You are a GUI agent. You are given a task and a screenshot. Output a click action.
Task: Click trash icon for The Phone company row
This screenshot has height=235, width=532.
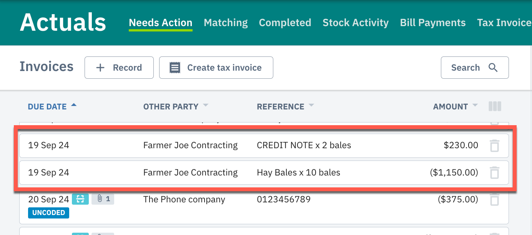pos(494,200)
